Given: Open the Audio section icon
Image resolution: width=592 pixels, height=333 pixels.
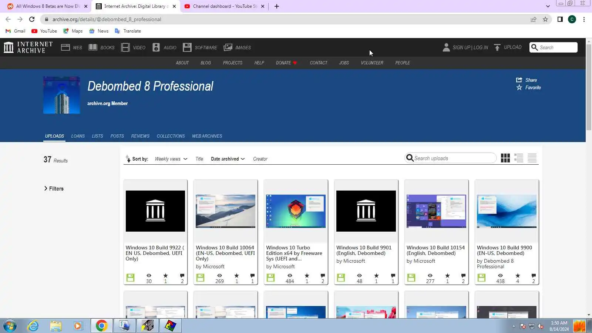Looking at the screenshot, I should (156, 47).
